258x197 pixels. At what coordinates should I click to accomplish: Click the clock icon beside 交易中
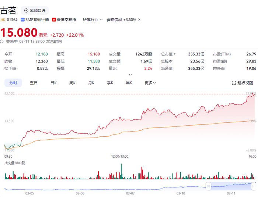click(2, 42)
